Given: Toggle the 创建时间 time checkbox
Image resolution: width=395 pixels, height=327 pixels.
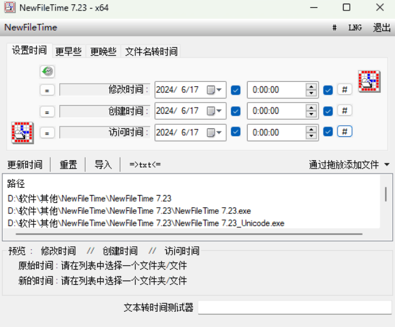Looking at the screenshot, I should (x=328, y=111).
